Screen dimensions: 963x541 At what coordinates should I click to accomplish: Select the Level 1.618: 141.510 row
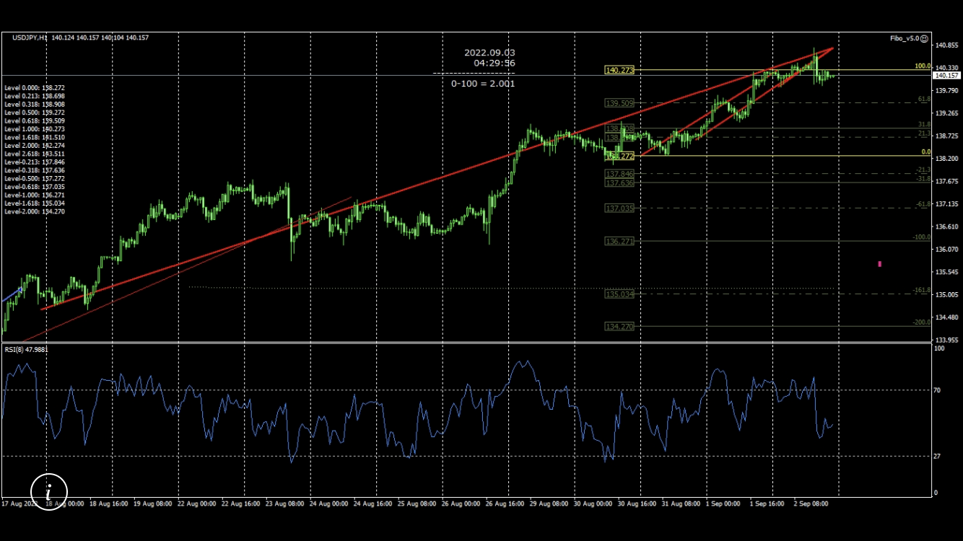click(x=35, y=137)
